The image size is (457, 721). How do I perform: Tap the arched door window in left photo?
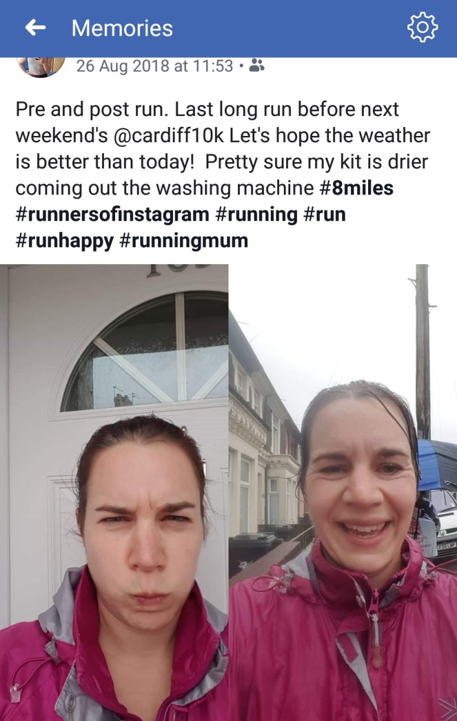pos(145,352)
